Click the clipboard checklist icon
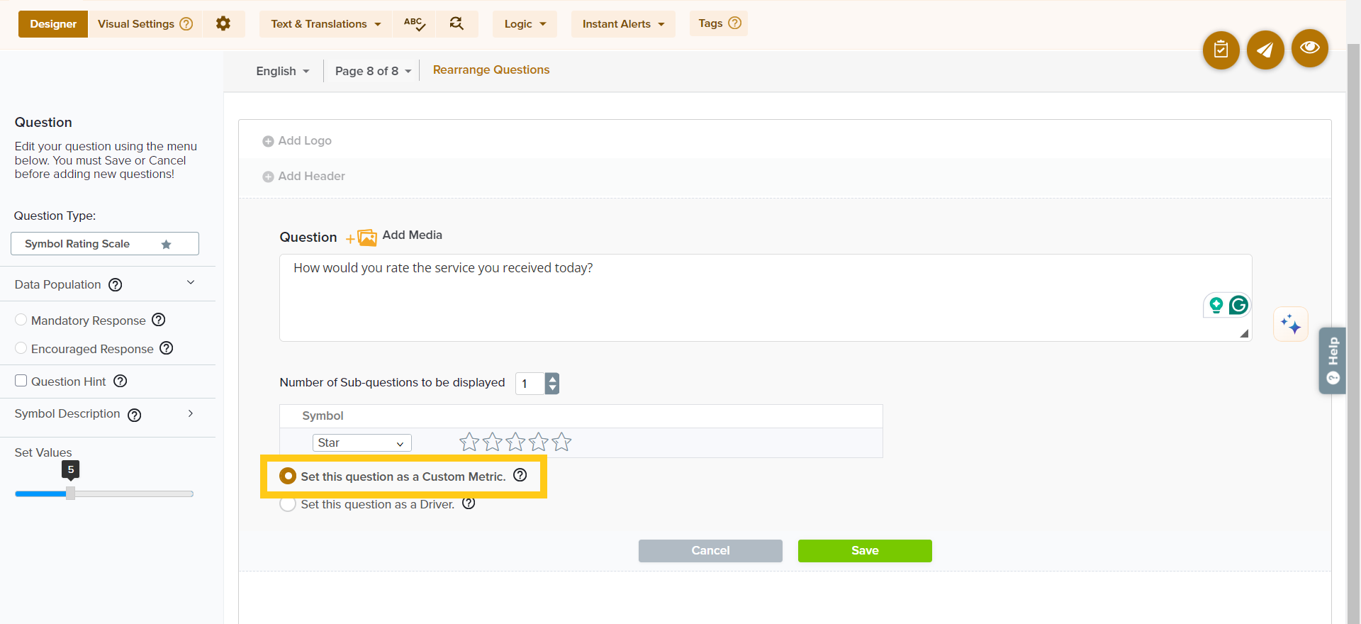 [1221, 50]
